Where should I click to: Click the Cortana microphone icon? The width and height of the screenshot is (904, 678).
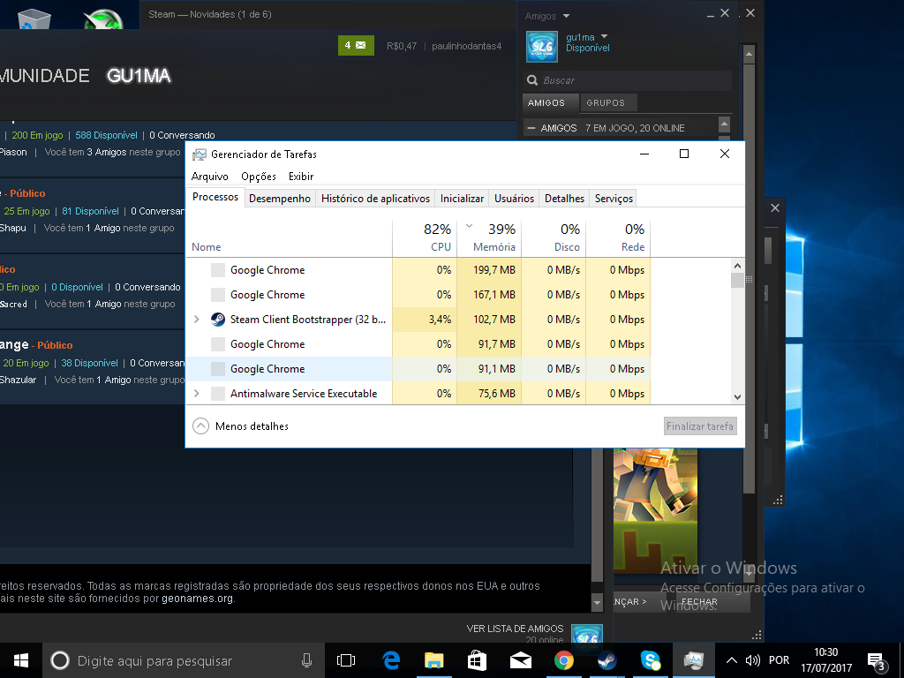[x=306, y=660]
